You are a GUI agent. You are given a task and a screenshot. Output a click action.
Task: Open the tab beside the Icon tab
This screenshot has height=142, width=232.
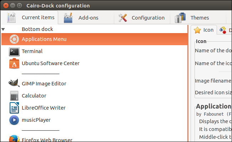[x=225, y=30]
